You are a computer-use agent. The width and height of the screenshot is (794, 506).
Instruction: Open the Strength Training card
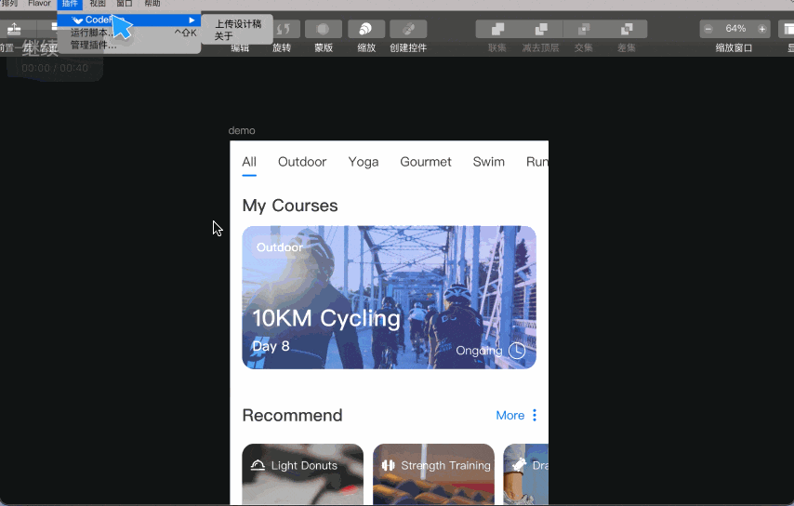click(x=433, y=474)
